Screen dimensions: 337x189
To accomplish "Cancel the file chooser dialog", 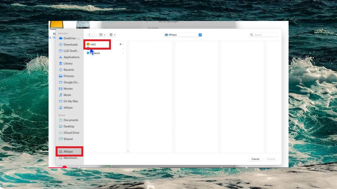I will 255,159.
